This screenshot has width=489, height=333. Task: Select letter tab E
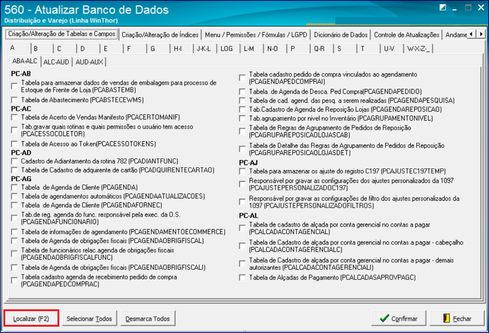[112, 49]
